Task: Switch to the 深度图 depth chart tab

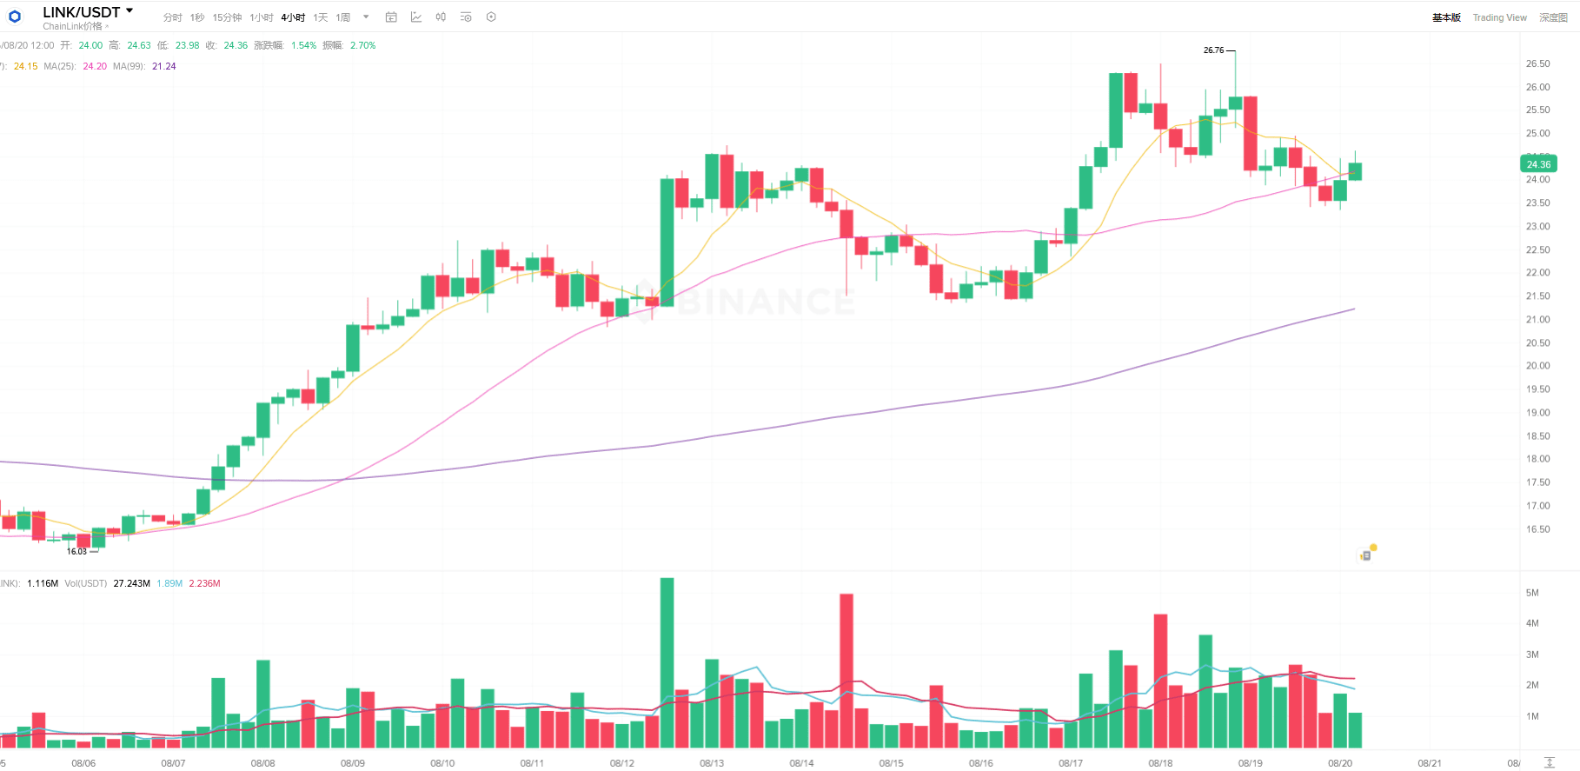Action: [x=1553, y=17]
